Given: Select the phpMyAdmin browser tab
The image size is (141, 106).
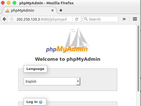Looking at the screenshot, I should pyautogui.click(x=29, y=10).
